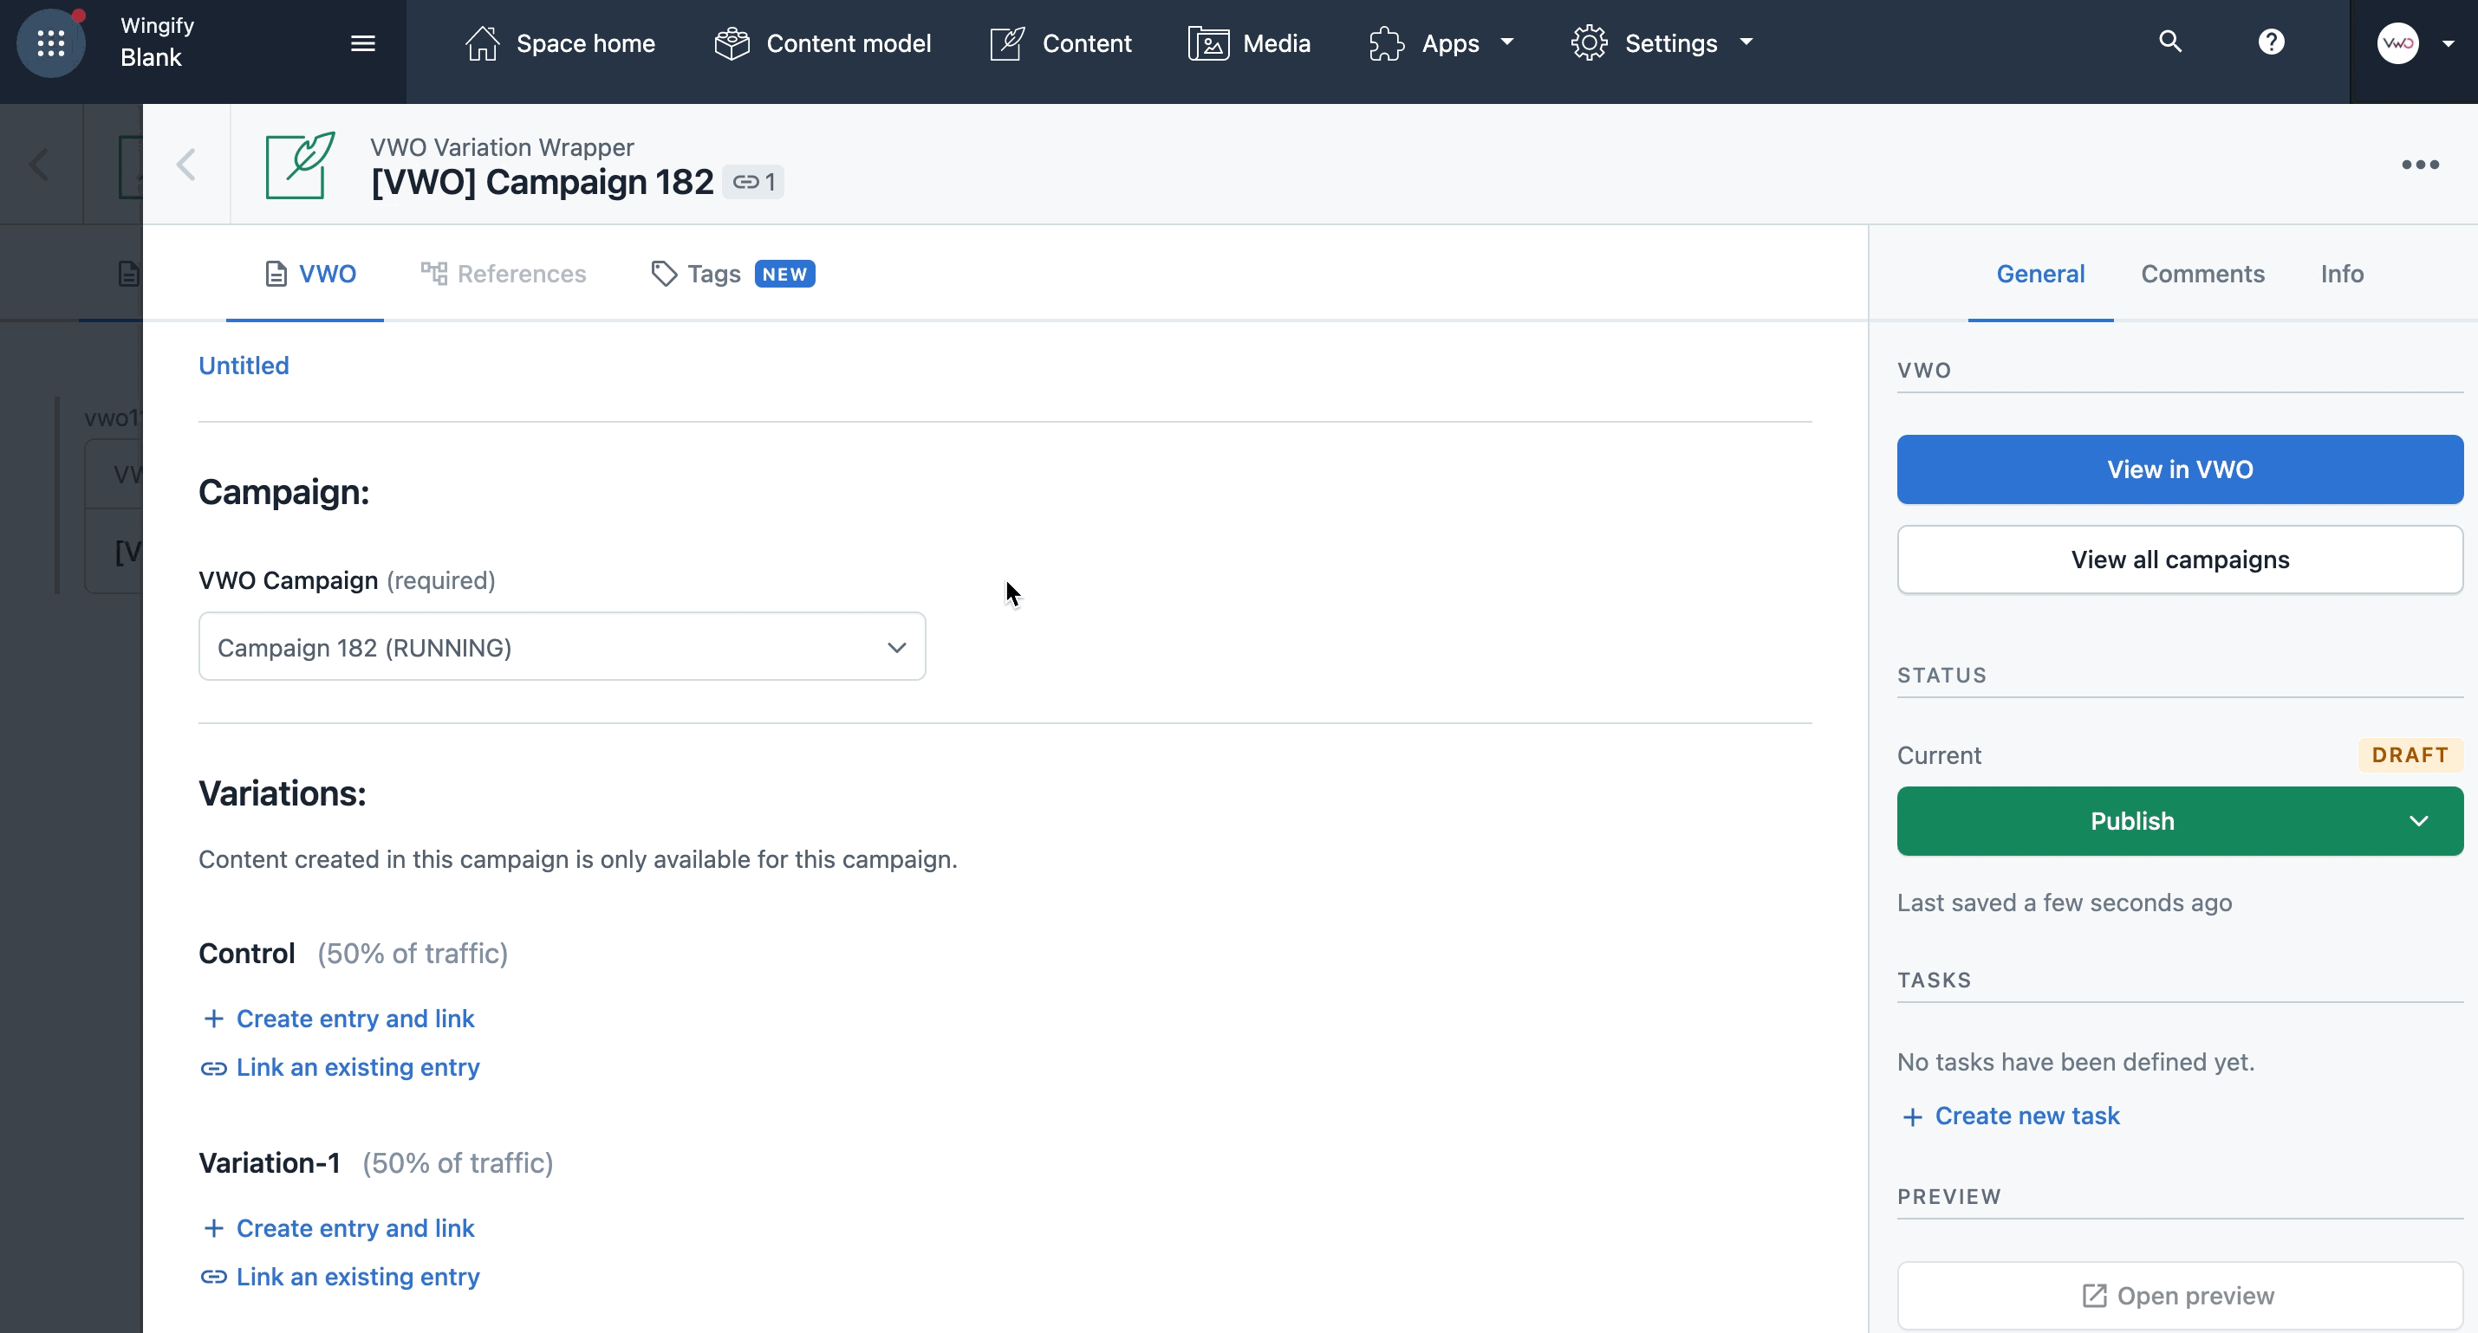Click the search magnifier icon
Viewport: 2478px width, 1333px height.
click(x=2170, y=42)
